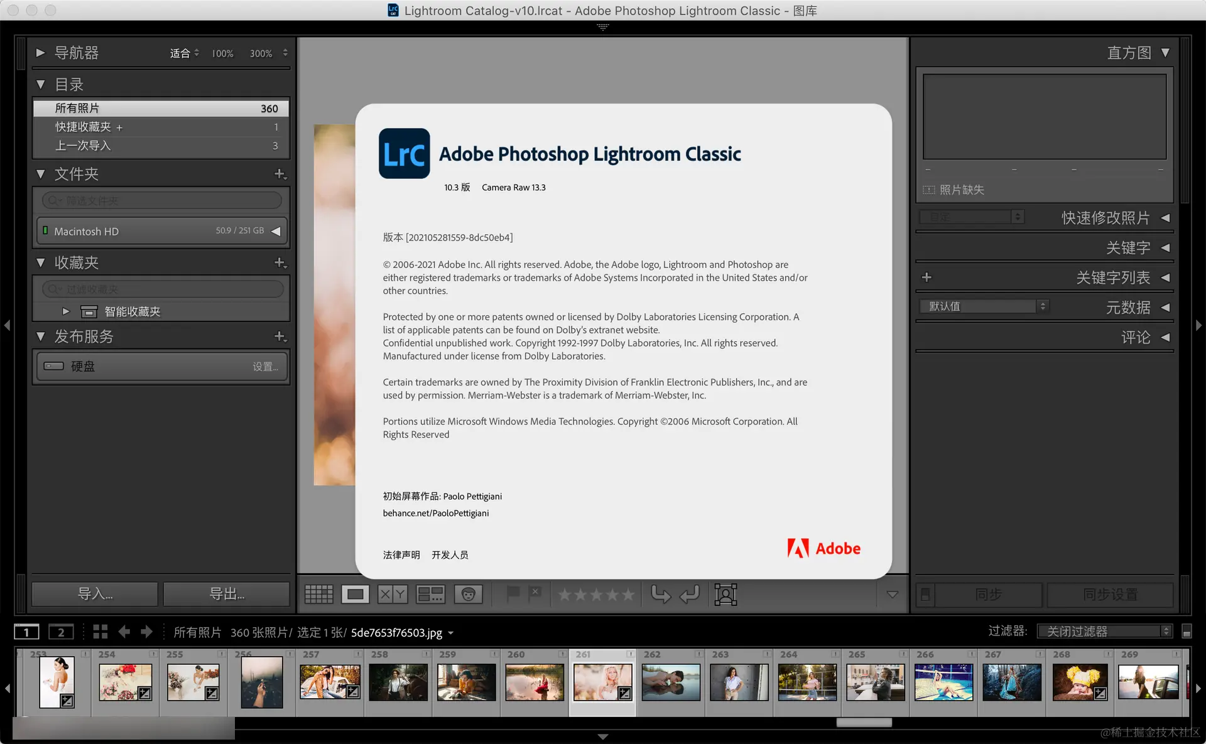
Task: Select filmstrip thumbnail number 265
Action: click(x=875, y=682)
